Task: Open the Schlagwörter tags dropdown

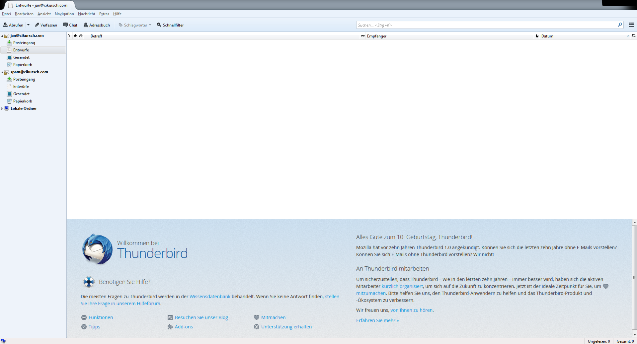Action: pyautogui.click(x=135, y=25)
